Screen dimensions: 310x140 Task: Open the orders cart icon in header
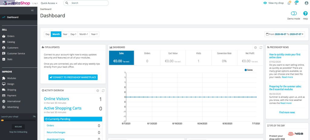click(x=296, y=3)
